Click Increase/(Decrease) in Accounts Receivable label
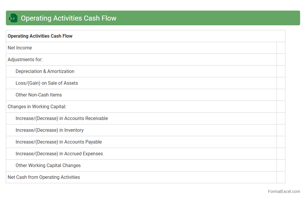Image resolution: width=306 pixels, height=200 pixels. [62, 119]
